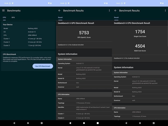The image size is (168, 126).
Task: Tap Android back button on left phone
Action: 14,123
